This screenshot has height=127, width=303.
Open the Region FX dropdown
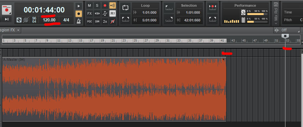click(x=10, y=30)
